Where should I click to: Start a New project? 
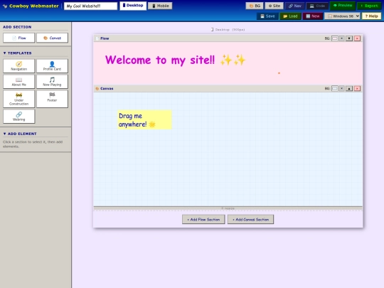[313, 16]
